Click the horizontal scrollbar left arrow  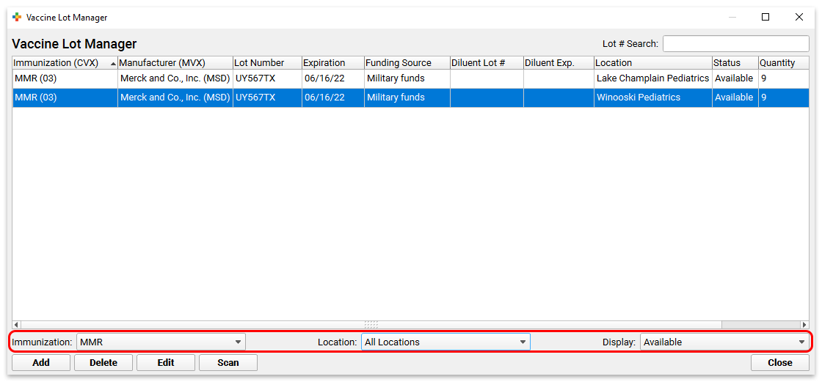point(16,325)
